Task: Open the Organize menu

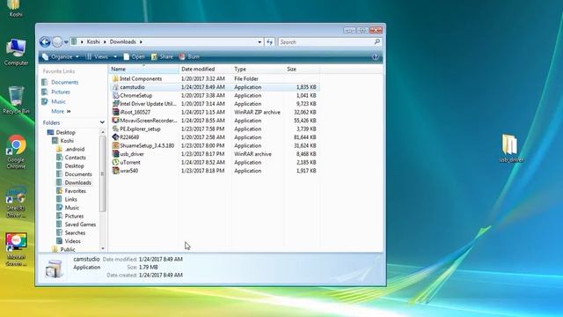Action: pyautogui.click(x=61, y=56)
